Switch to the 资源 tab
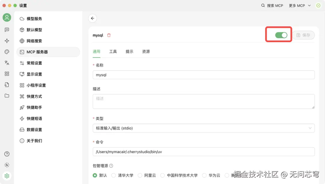The height and width of the screenshot is (184, 325). pyautogui.click(x=146, y=51)
